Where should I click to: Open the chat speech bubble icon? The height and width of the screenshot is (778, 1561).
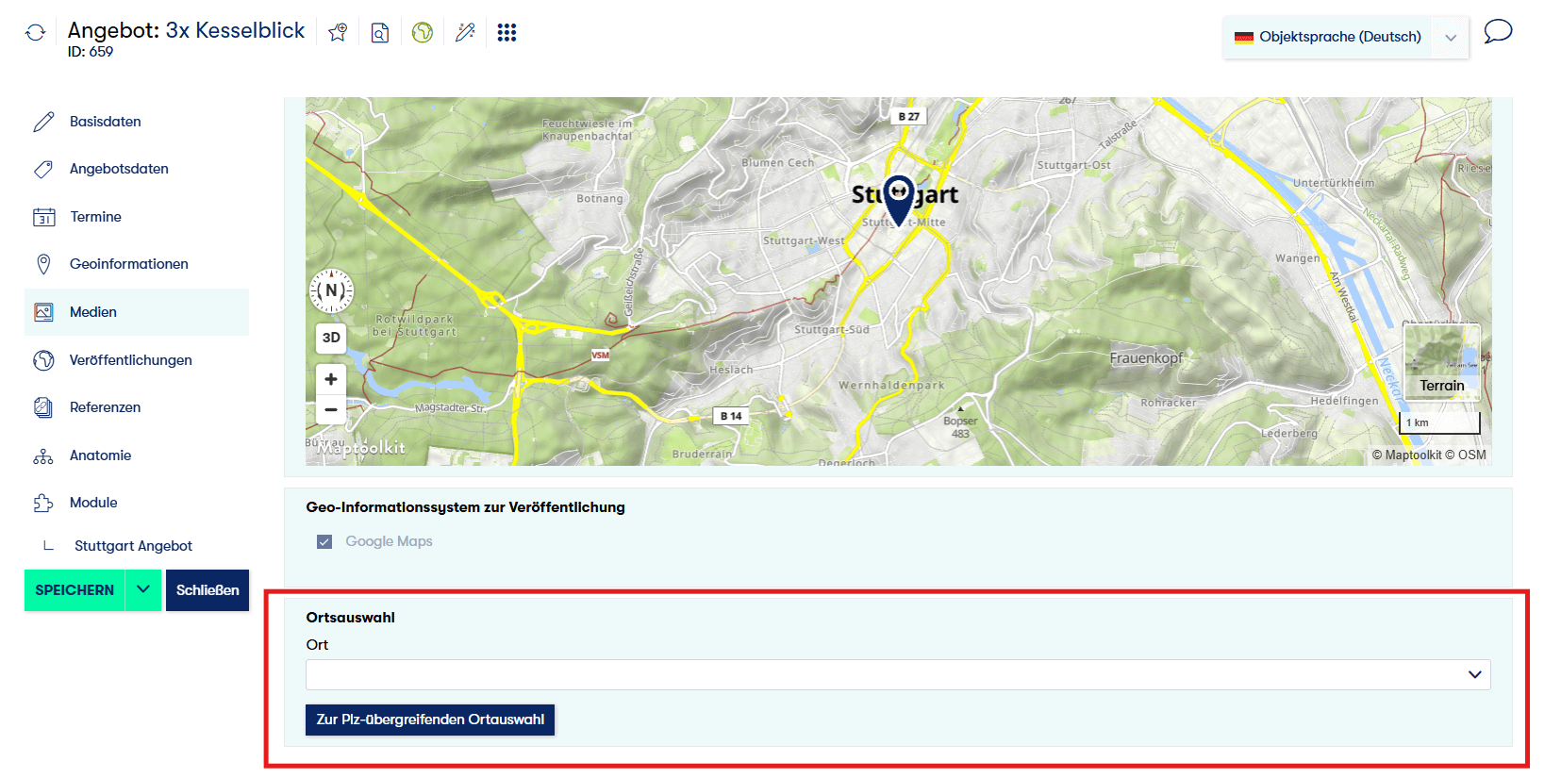pyautogui.click(x=1498, y=32)
